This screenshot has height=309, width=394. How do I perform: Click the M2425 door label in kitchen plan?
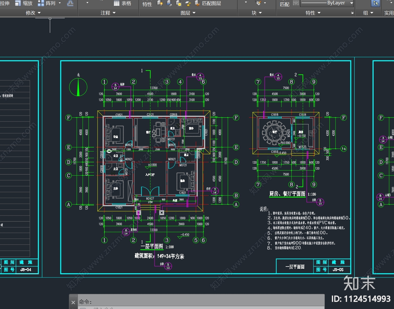click(x=289, y=133)
